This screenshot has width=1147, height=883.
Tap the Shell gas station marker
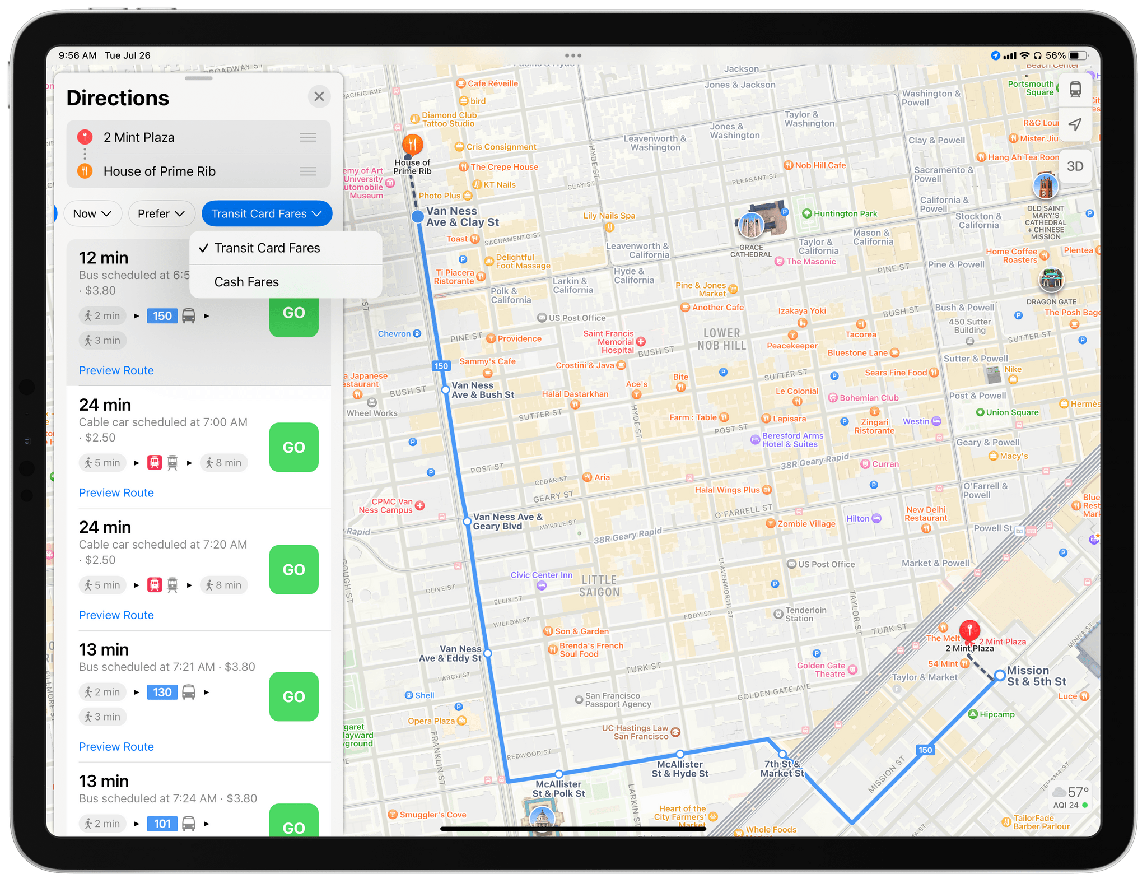point(409,695)
